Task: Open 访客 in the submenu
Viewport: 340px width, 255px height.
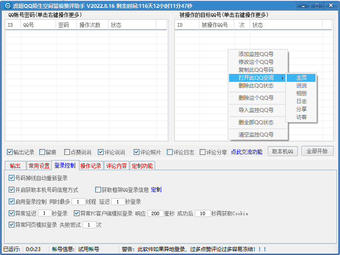Action: [x=301, y=117]
